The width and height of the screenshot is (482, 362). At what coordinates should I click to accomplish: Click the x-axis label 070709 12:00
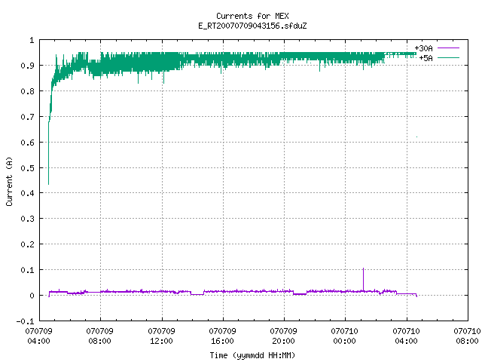pos(161,336)
